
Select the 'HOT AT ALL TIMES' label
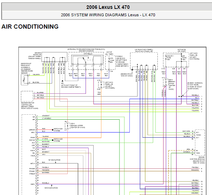pyautogui.click(x=109, y=53)
